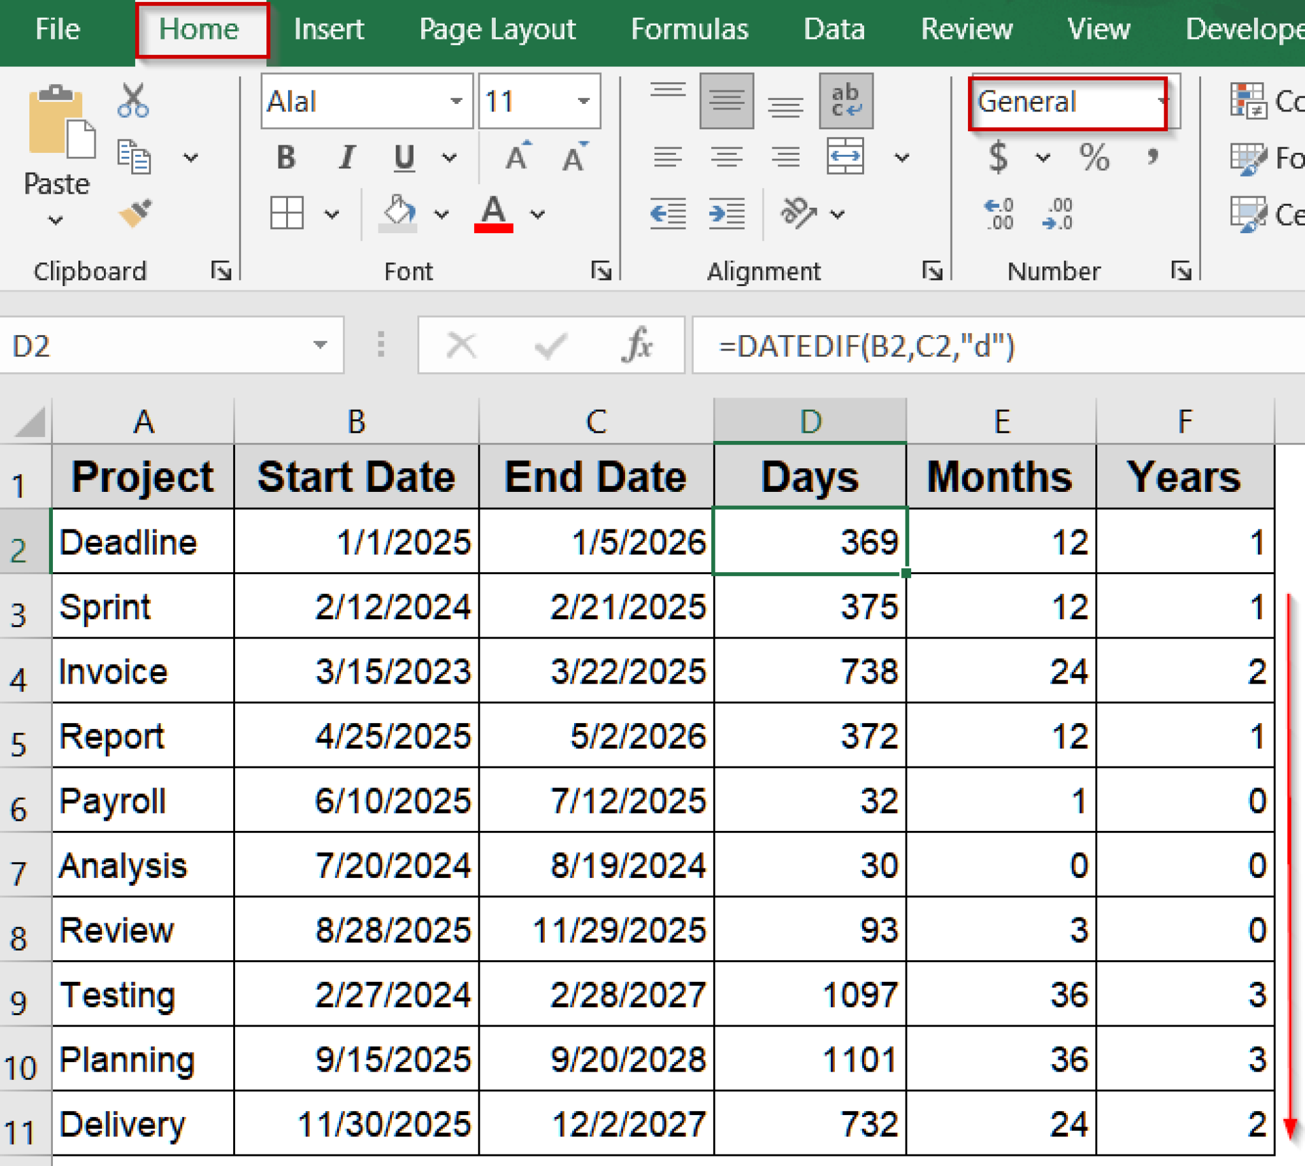Switch to the Formulas tab
This screenshot has height=1166, width=1305.
click(689, 29)
